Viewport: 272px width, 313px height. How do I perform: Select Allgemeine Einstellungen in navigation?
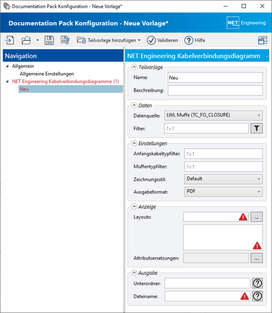pos(46,74)
